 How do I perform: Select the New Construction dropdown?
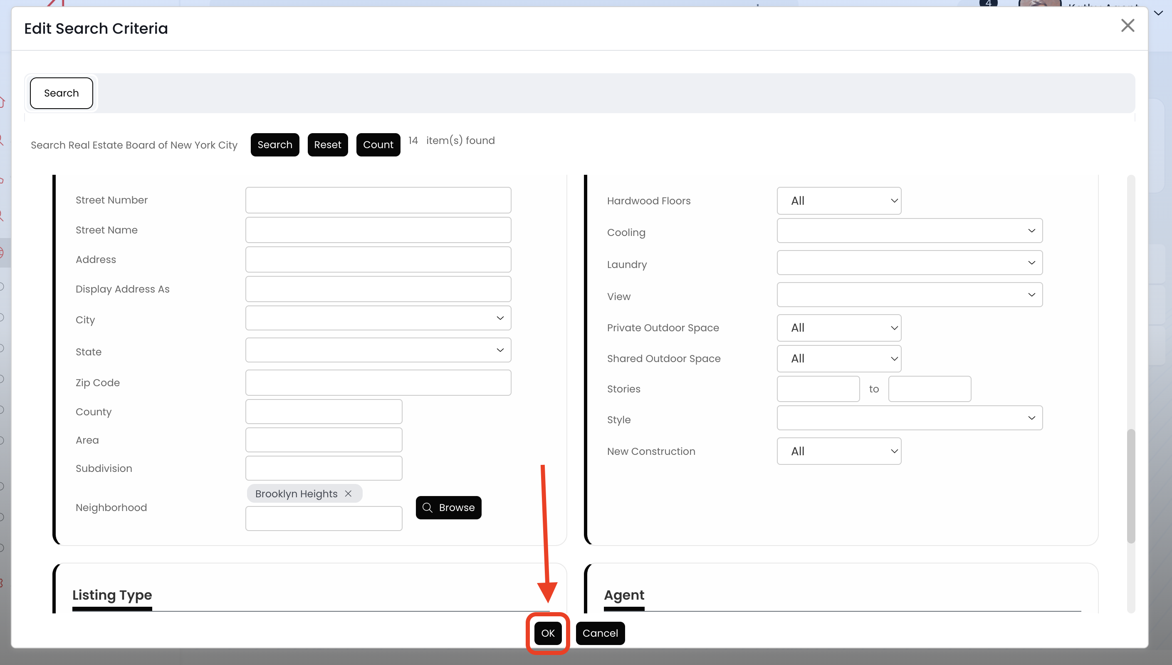point(838,451)
